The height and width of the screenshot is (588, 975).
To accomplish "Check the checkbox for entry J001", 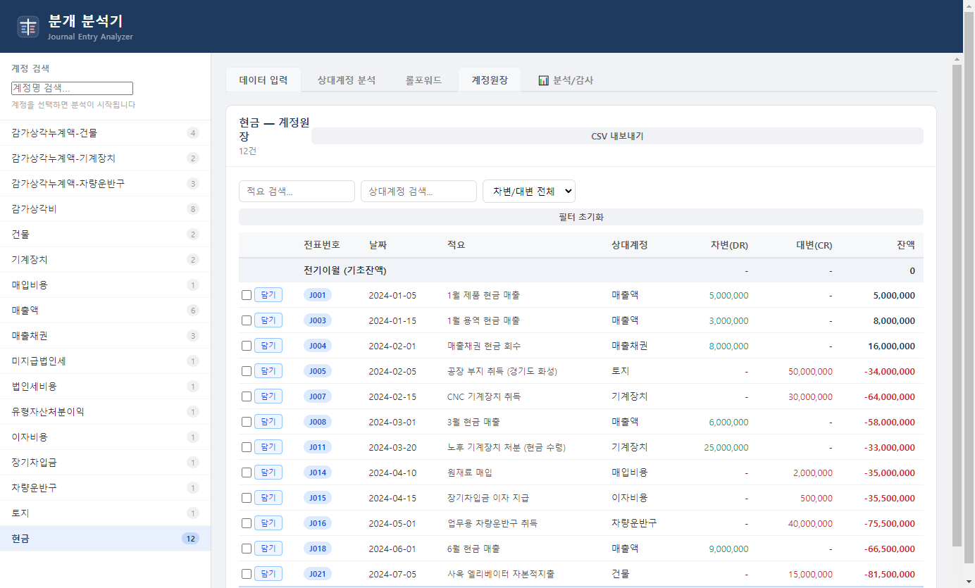I will tap(247, 295).
